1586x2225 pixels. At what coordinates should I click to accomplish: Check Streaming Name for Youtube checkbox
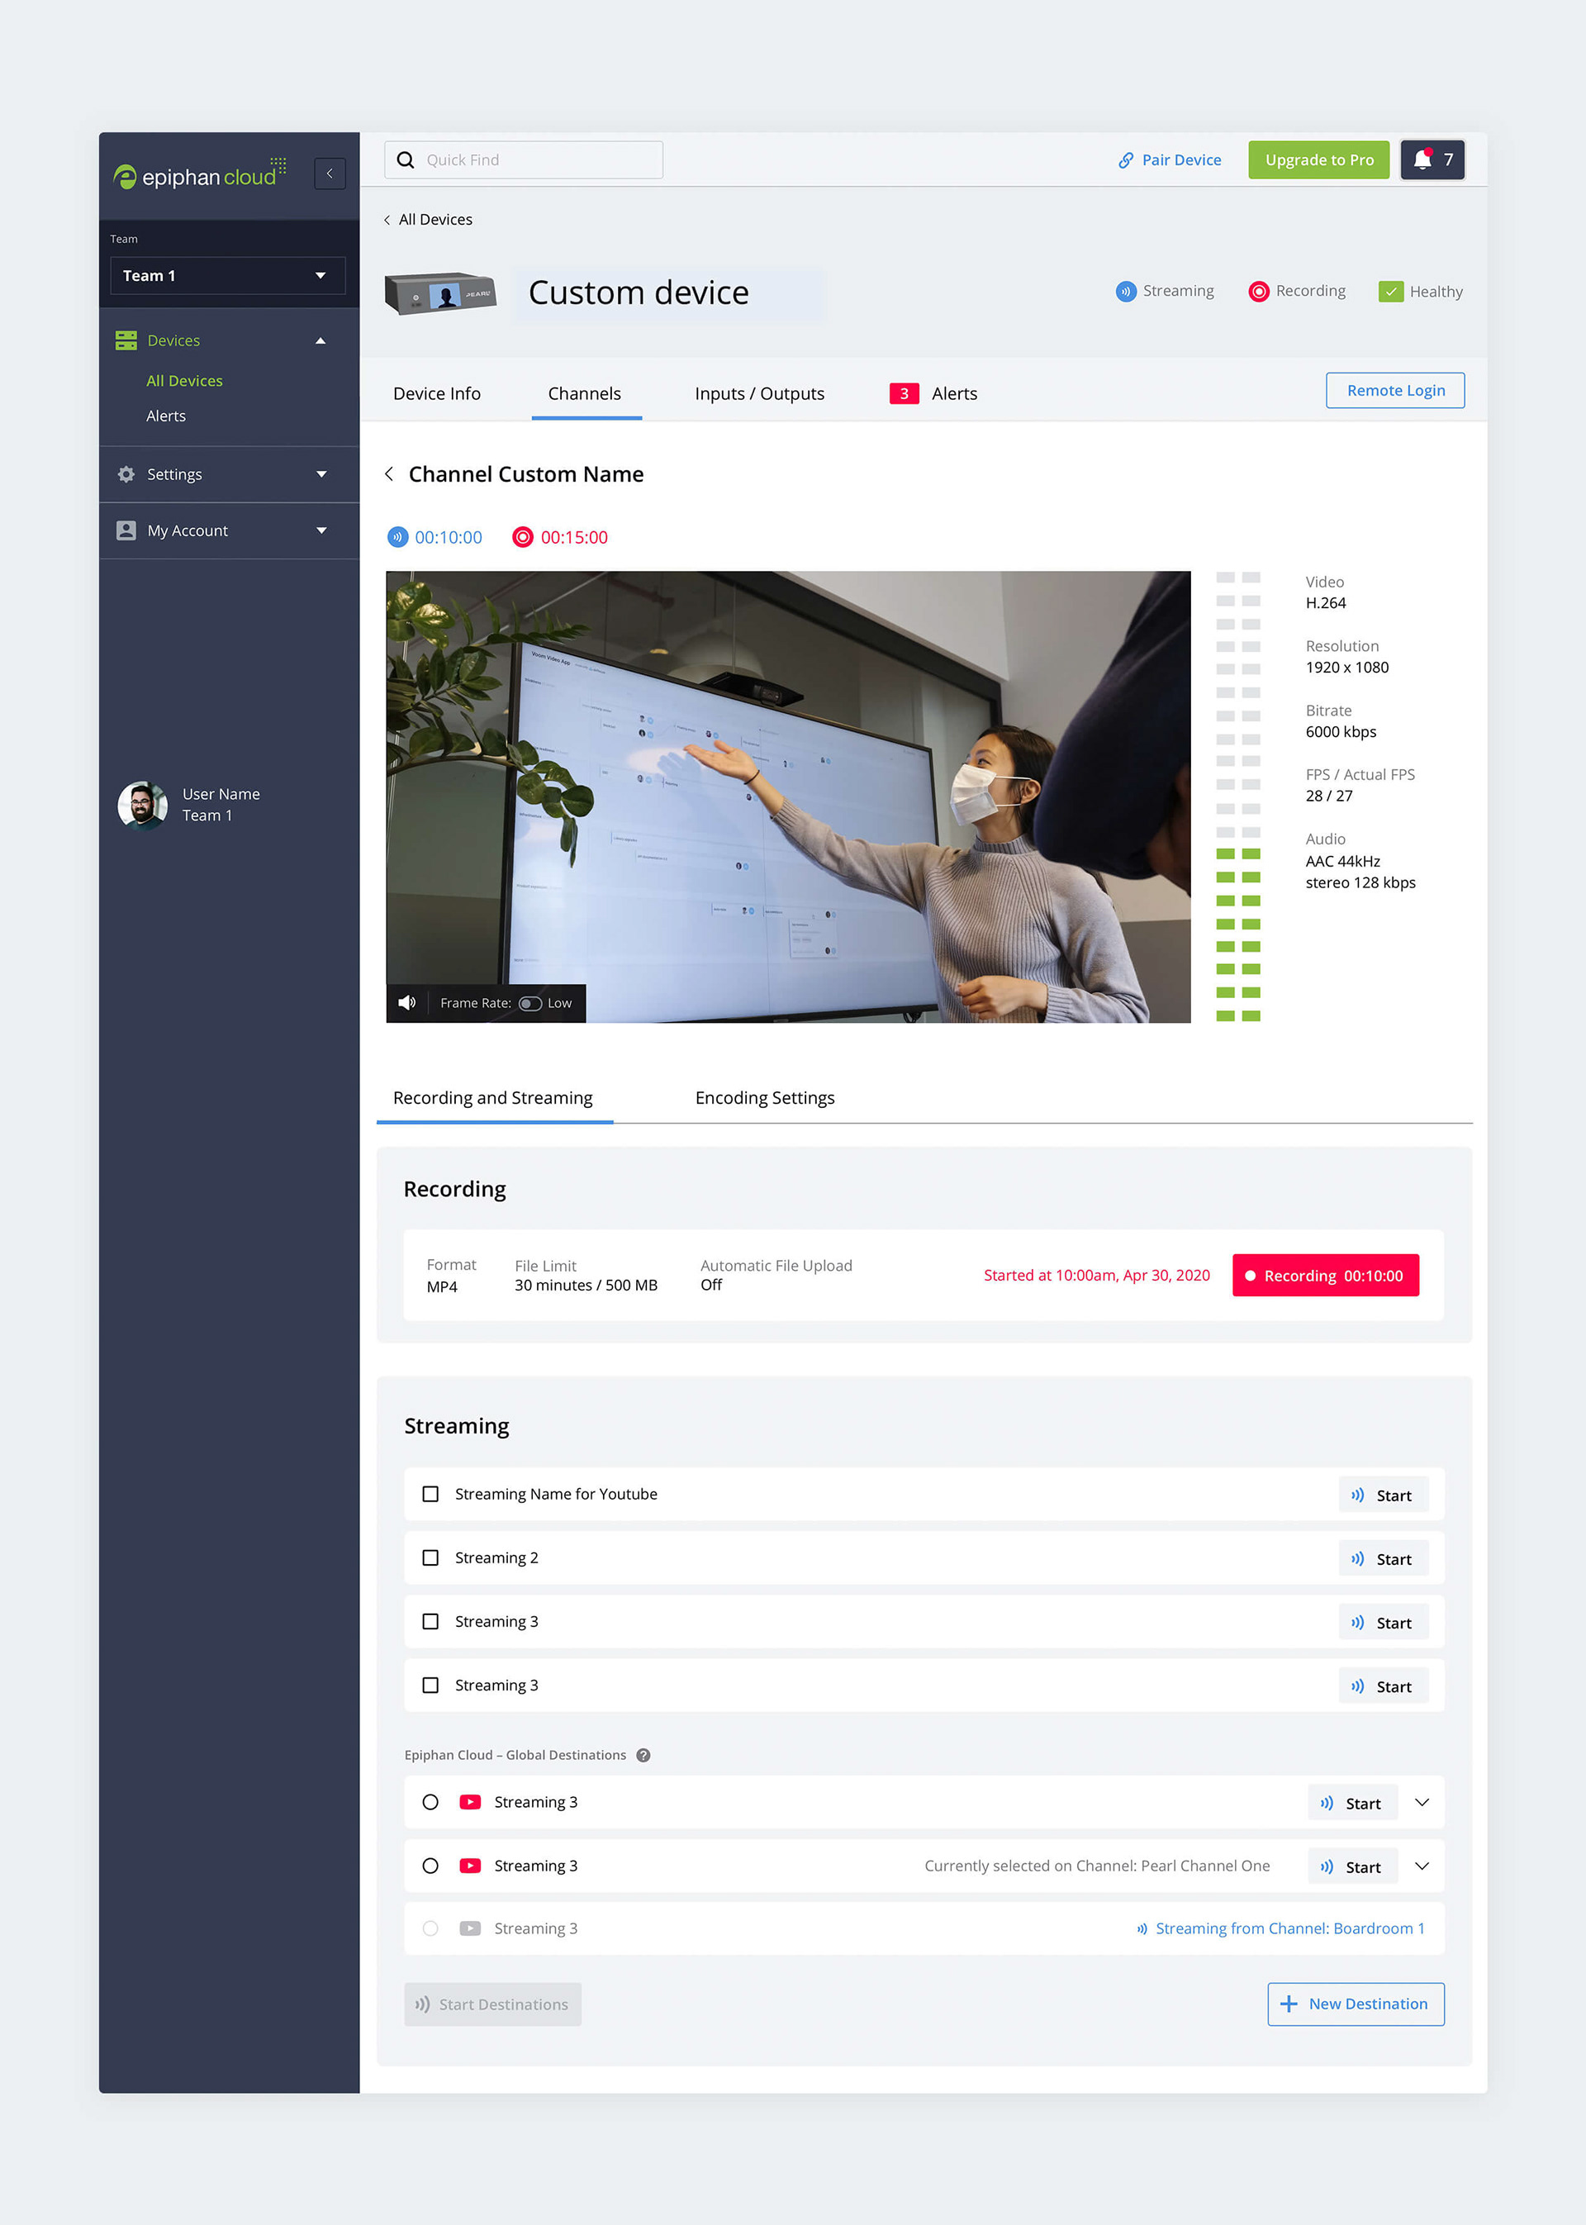(430, 1495)
